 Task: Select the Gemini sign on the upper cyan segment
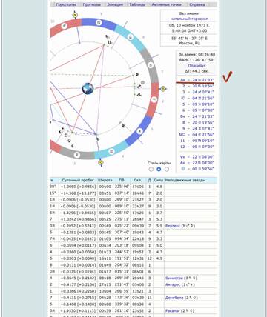pos(131,37)
